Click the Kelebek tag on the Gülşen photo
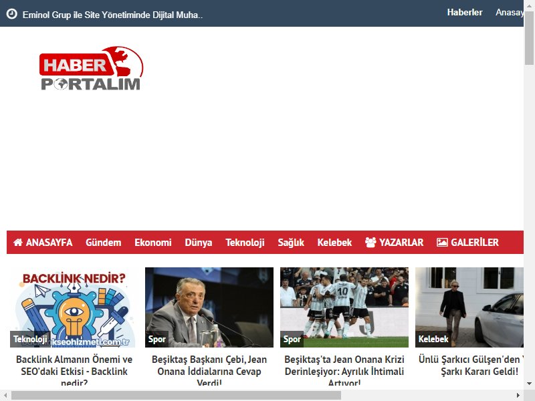 coord(433,339)
